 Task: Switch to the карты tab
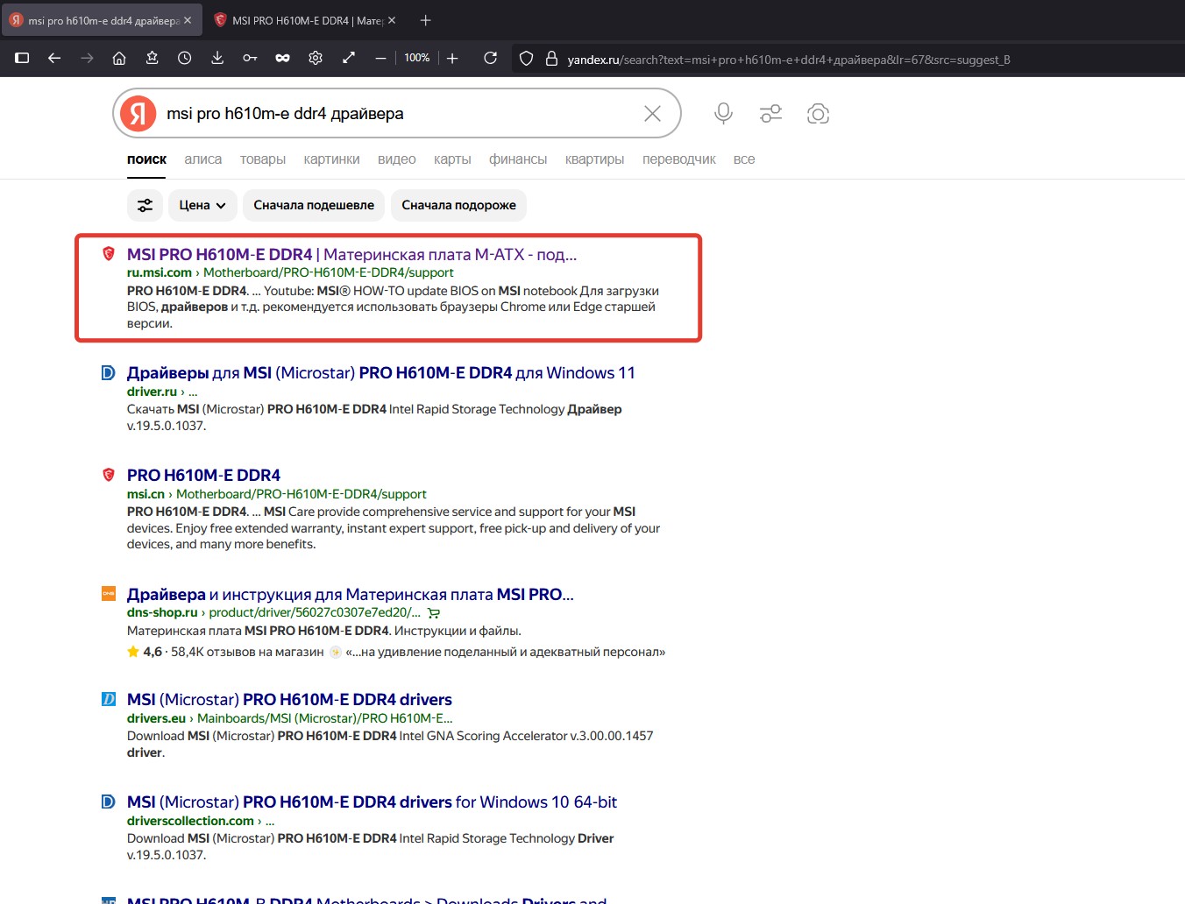tap(452, 159)
